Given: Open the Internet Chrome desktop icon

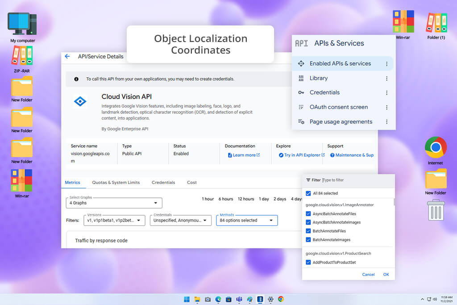Looking at the screenshot, I should coord(436,150).
